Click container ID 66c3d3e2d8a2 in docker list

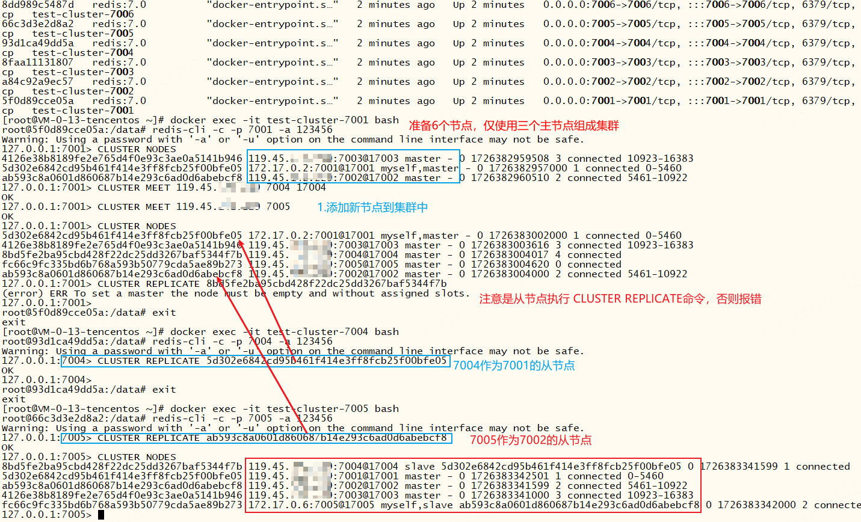pos(38,24)
